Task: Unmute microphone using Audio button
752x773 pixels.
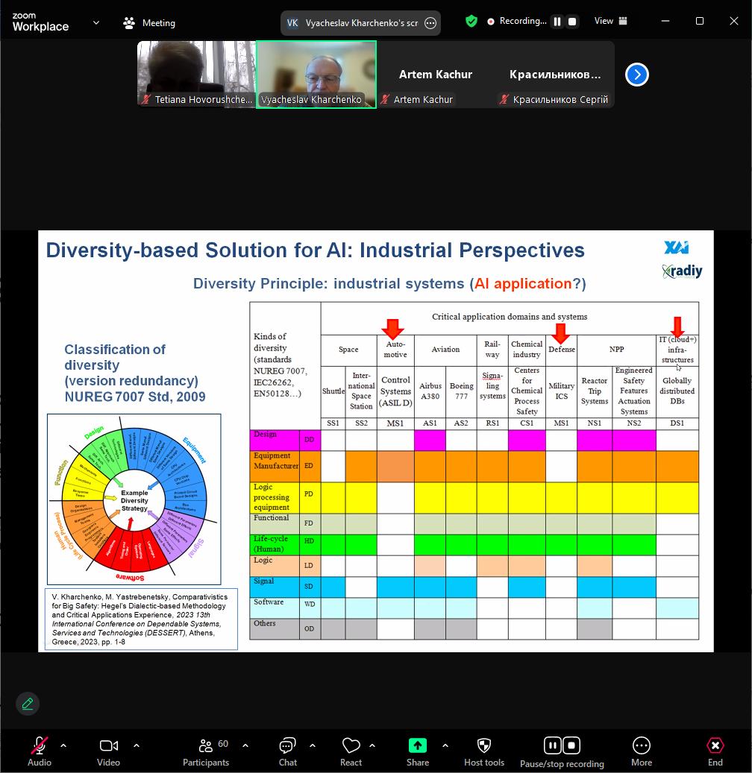Action: (40, 750)
